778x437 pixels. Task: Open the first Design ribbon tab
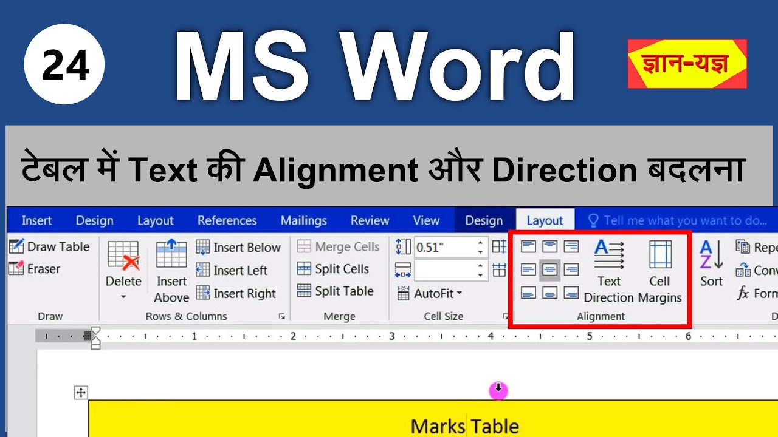point(94,220)
